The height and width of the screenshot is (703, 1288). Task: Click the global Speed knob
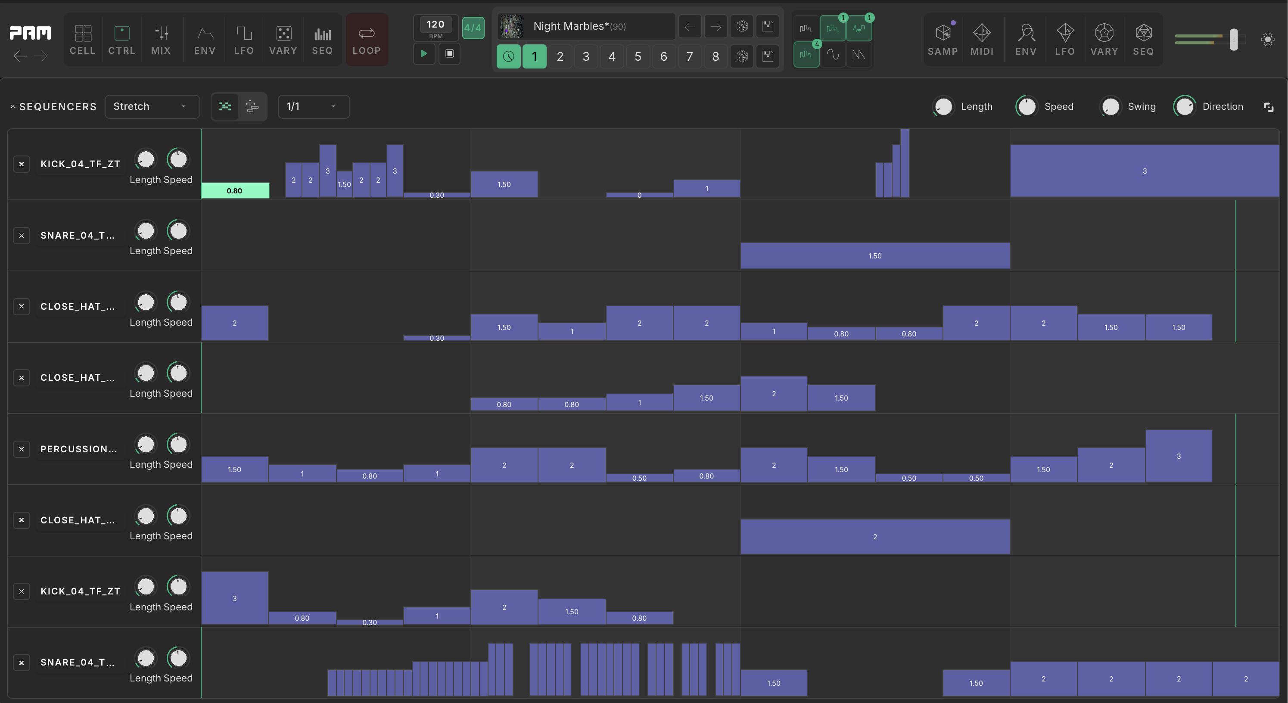[1027, 106]
